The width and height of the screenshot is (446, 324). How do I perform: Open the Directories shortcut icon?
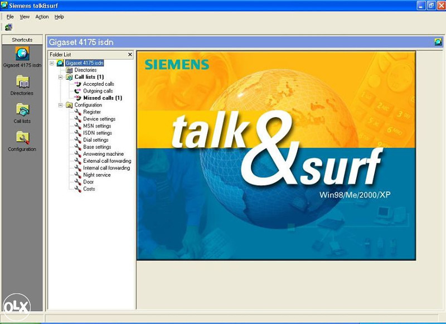[22, 81]
